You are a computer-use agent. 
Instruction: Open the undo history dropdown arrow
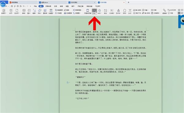coord(25,6)
